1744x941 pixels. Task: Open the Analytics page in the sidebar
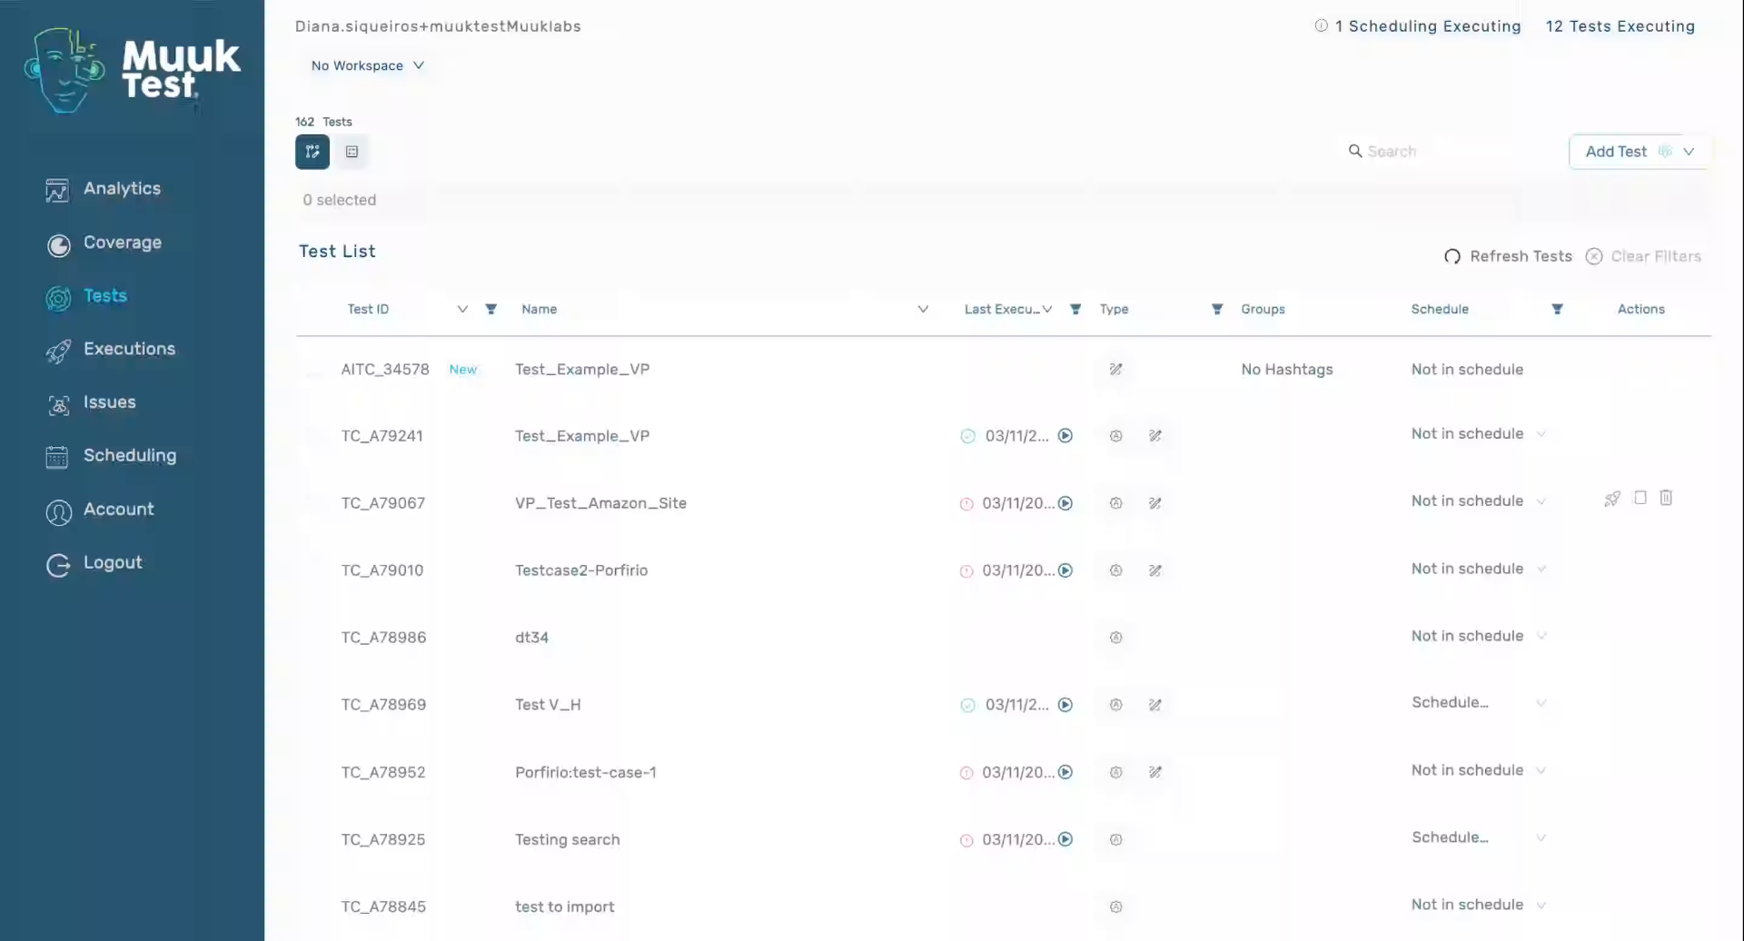[103, 189]
